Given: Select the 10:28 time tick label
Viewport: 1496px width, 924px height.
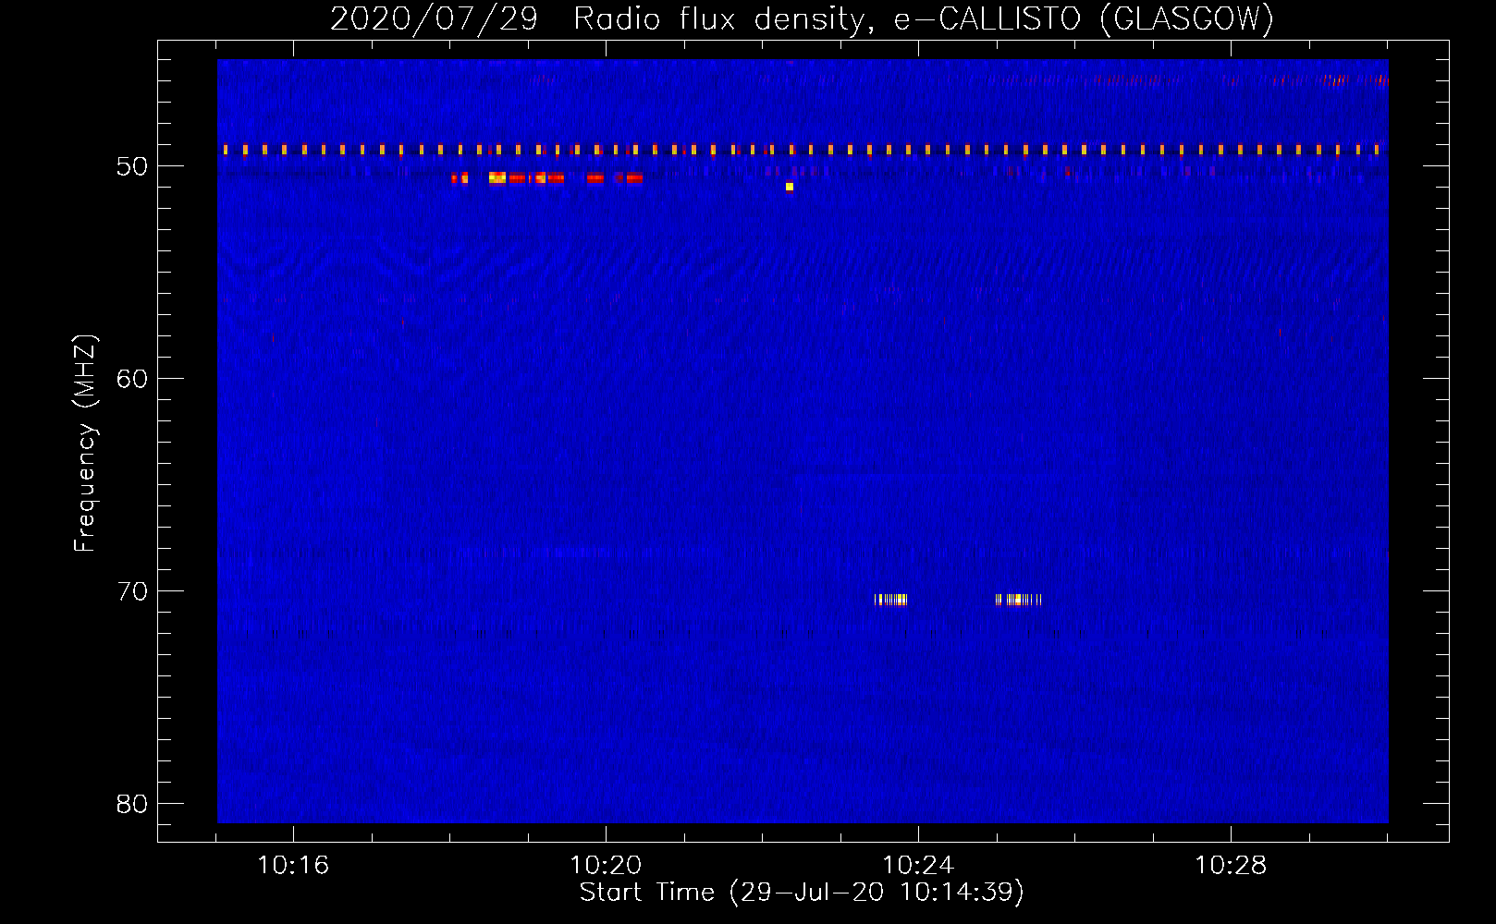Looking at the screenshot, I should pyautogui.click(x=1231, y=865).
